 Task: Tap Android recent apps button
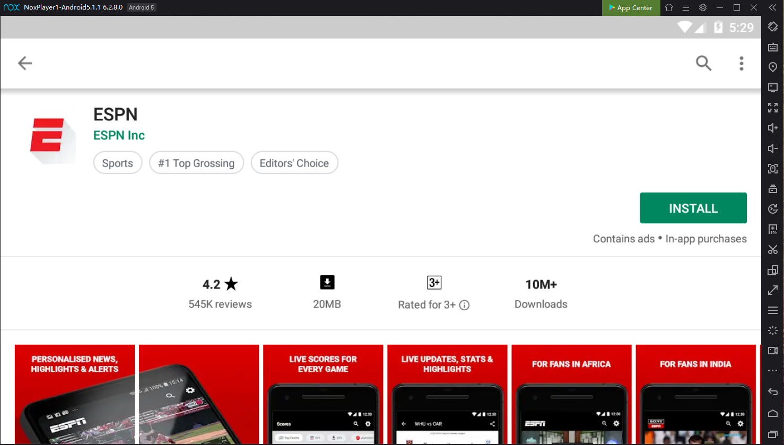coord(773,434)
